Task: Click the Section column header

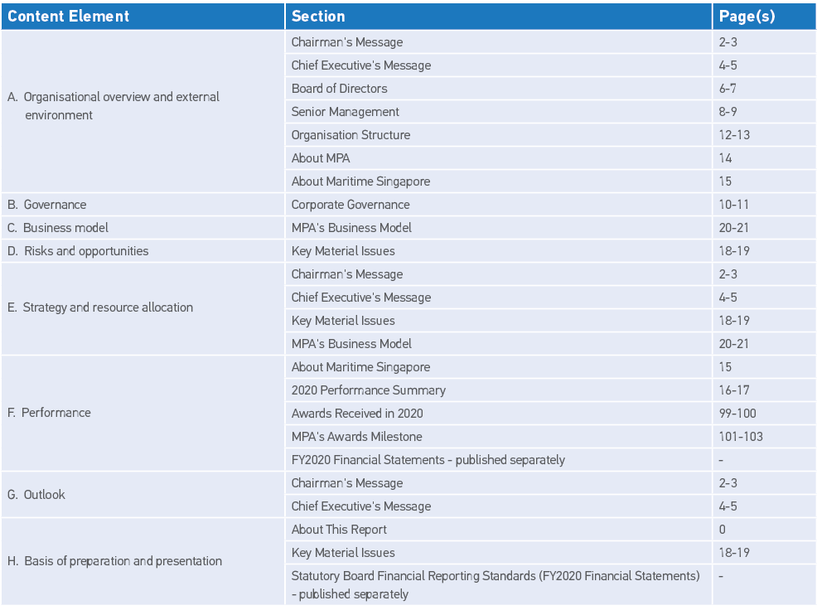Action: [x=318, y=17]
